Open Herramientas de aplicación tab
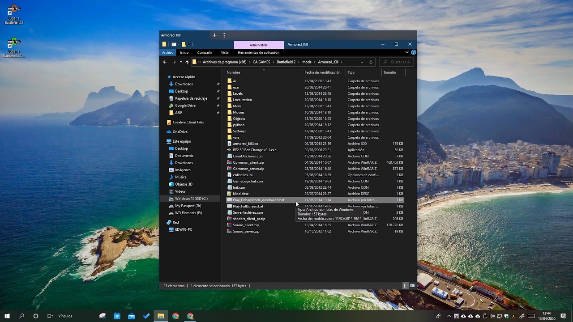Viewport: 573px width, 322px height. 259,52
